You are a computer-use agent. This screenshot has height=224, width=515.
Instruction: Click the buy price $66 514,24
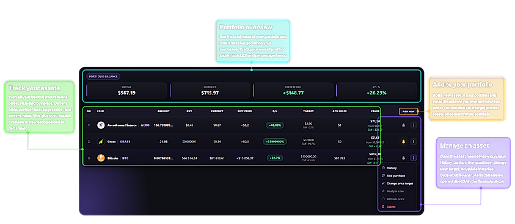tap(189, 158)
